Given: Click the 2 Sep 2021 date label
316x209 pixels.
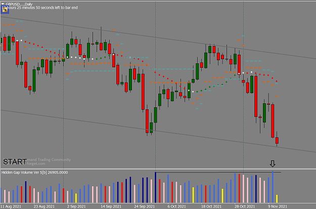Looking at the screenshot, I should click(76, 206).
